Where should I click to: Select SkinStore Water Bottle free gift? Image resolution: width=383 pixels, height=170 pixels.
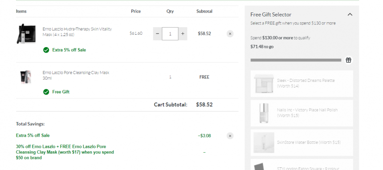pyautogui.click(x=302, y=143)
